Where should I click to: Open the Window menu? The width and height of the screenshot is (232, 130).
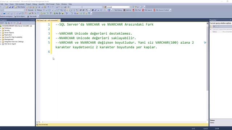pyautogui.click(x=64, y=4)
